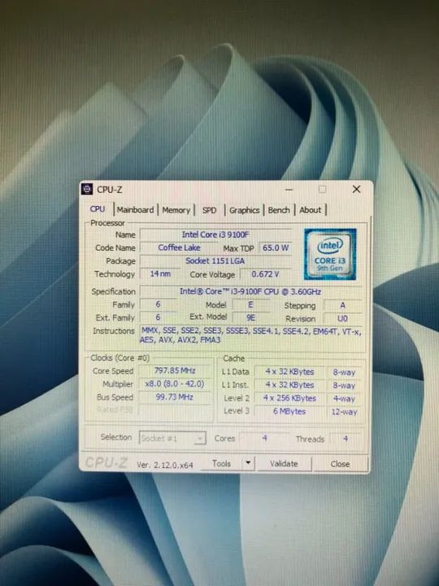This screenshot has height=586, width=439.
Task: Show the About tab
Action: click(311, 210)
